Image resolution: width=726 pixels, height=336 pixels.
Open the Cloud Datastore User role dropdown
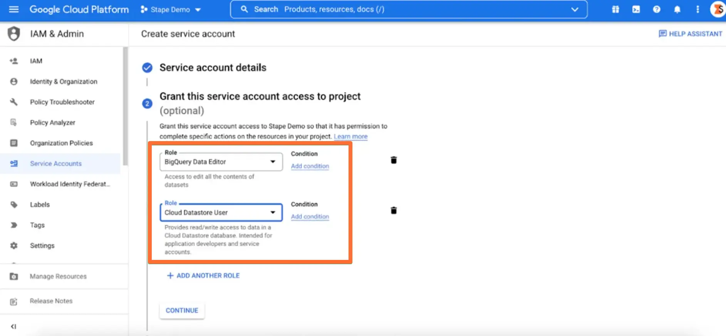point(221,213)
